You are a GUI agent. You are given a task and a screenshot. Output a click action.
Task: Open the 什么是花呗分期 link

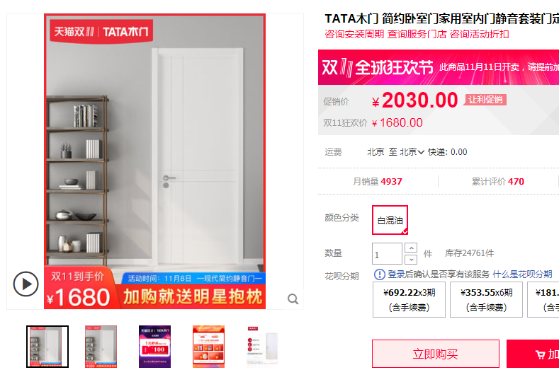point(522,274)
